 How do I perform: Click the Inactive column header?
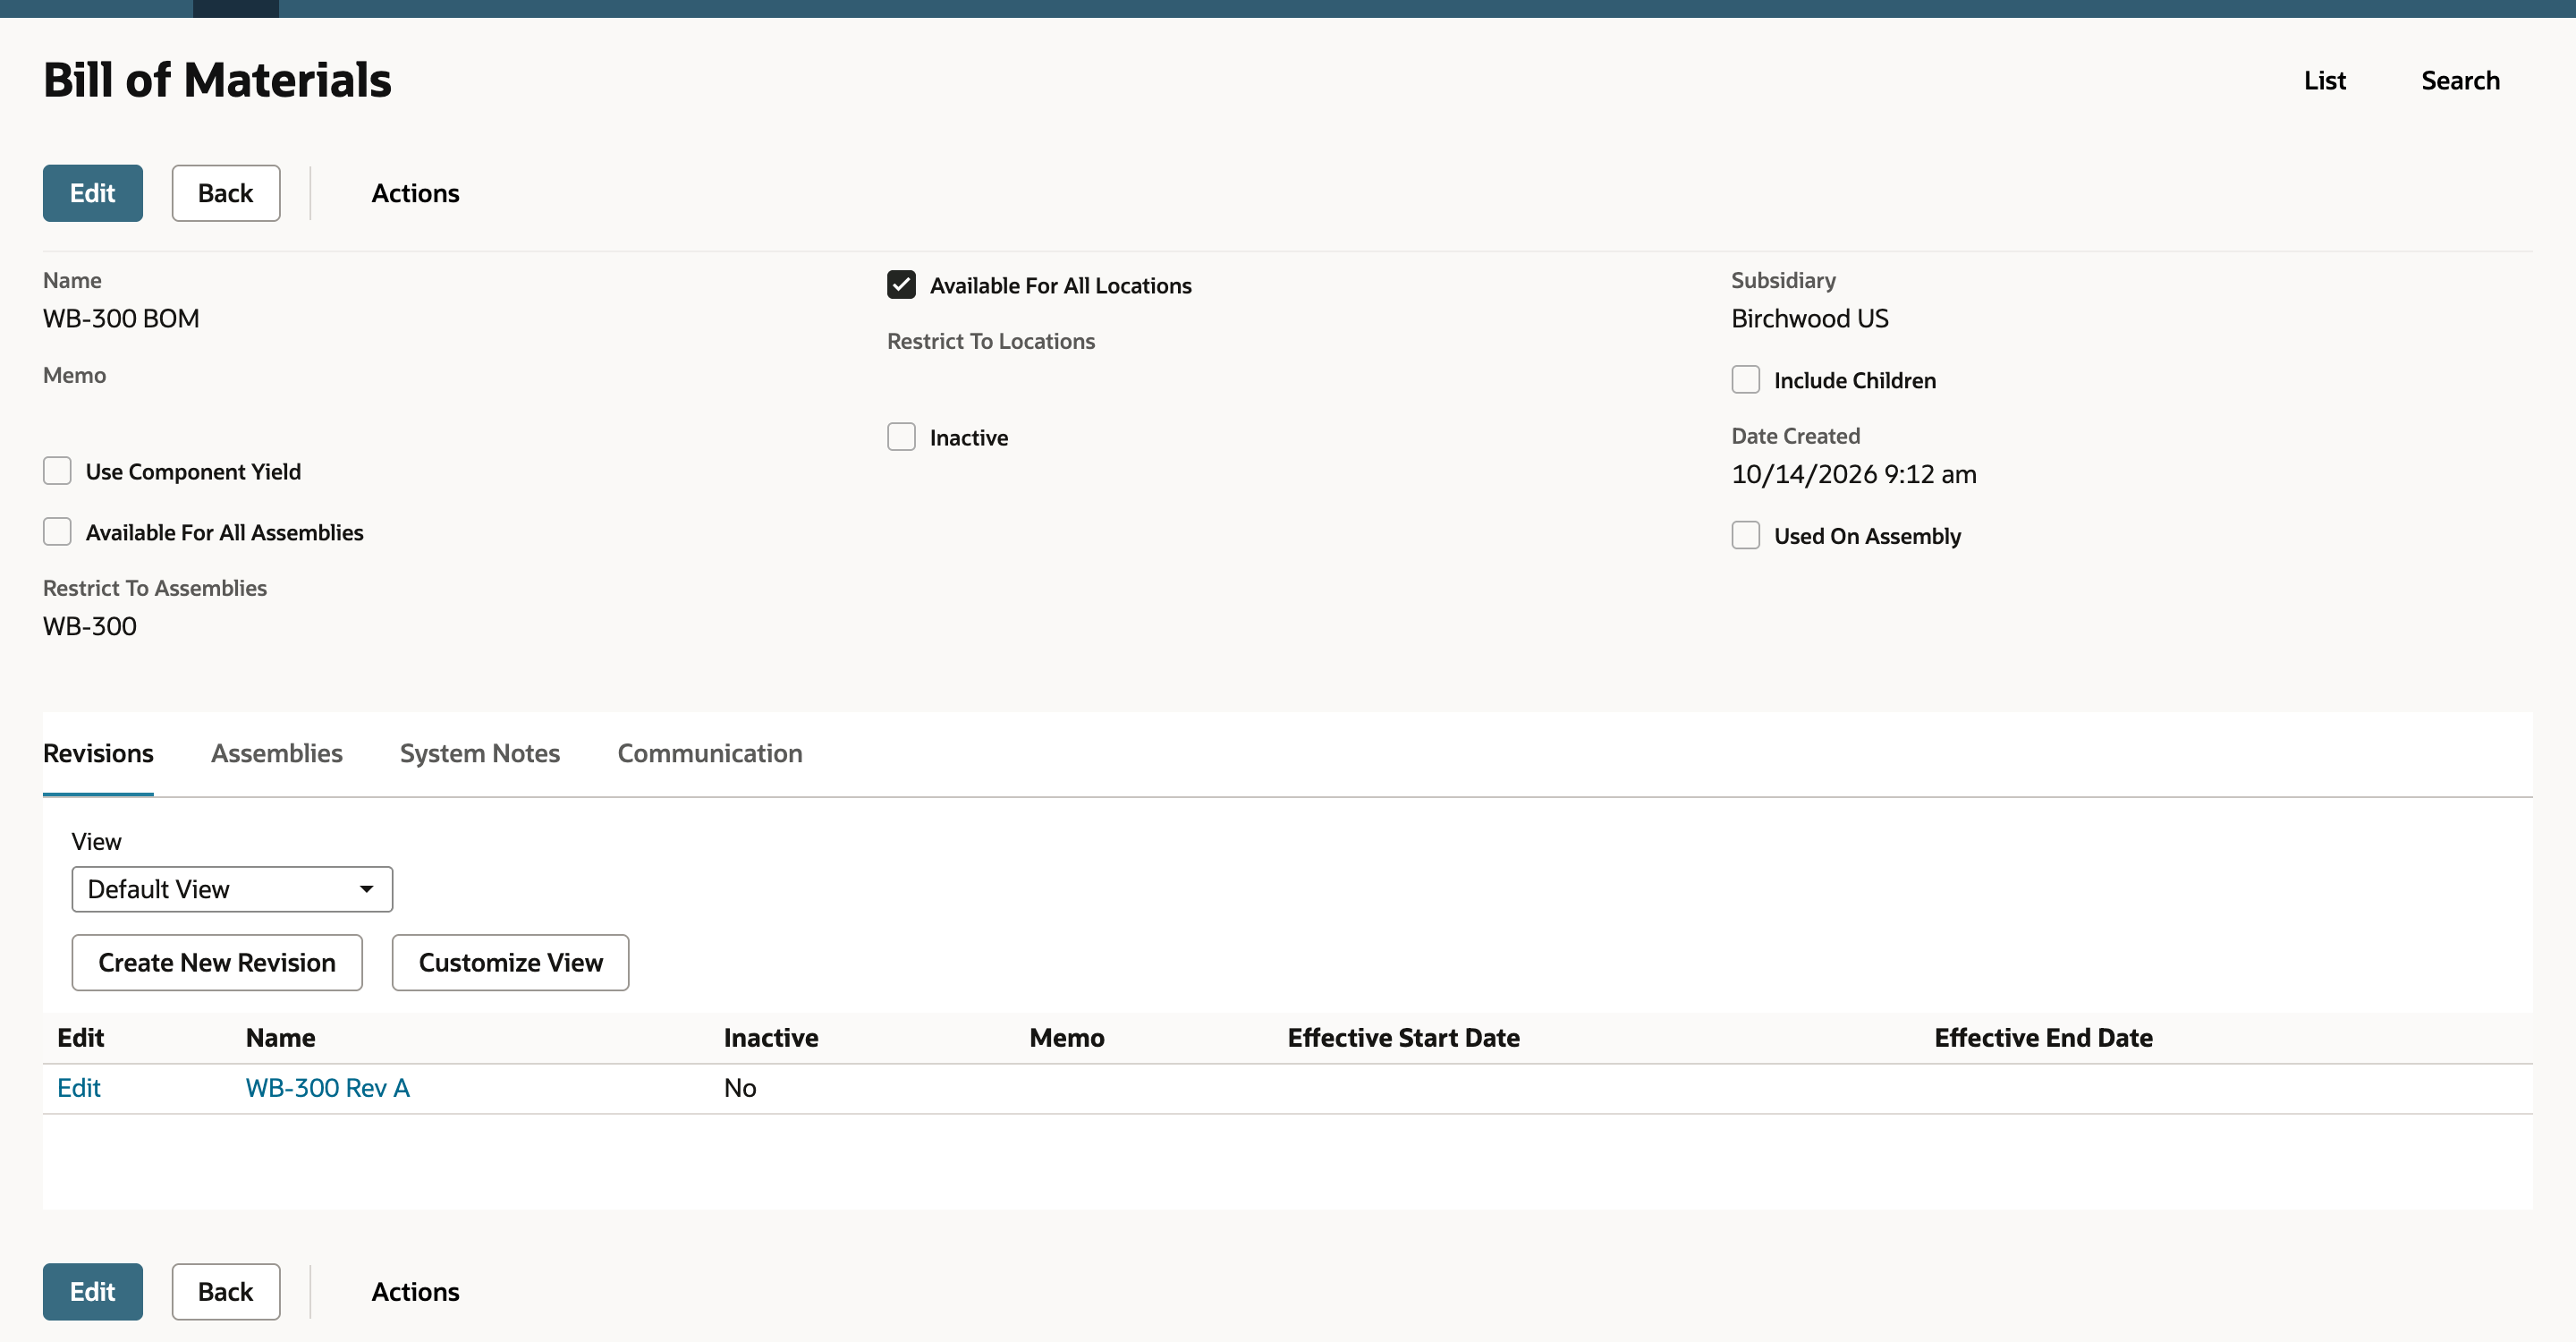coord(771,1038)
